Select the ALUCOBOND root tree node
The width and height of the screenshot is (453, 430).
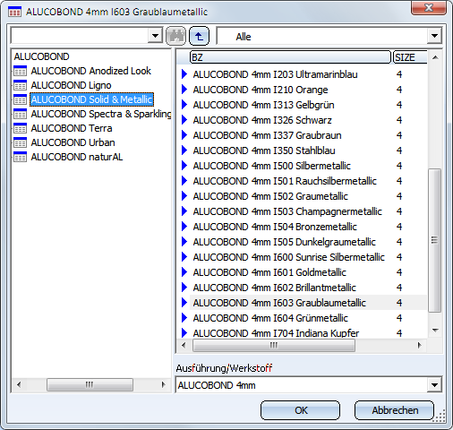tap(41, 56)
